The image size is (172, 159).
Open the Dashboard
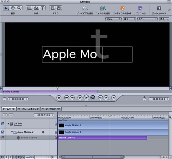click(x=159, y=8)
